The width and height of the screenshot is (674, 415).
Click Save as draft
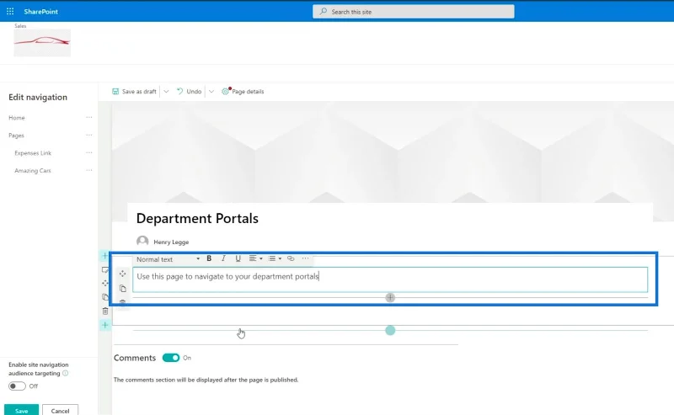(134, 92)
